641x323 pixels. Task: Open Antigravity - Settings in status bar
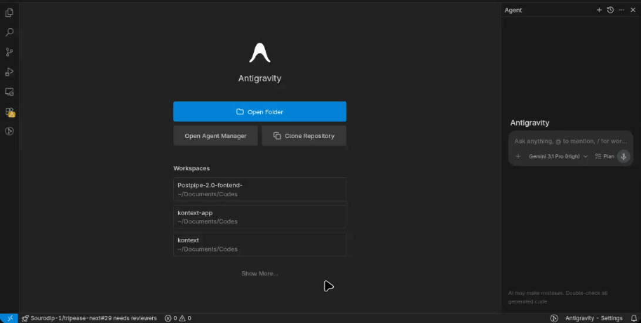[x=593, y=318]
